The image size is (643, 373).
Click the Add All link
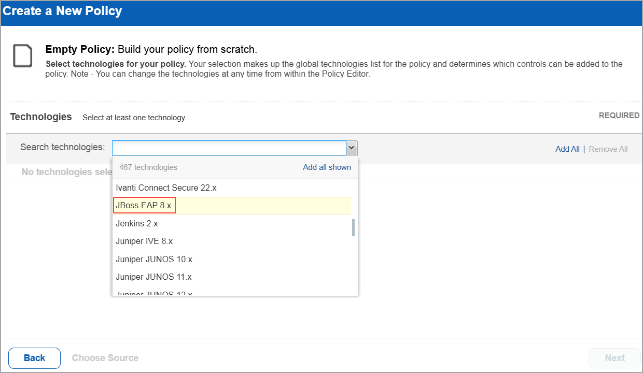tap(567, 149)
